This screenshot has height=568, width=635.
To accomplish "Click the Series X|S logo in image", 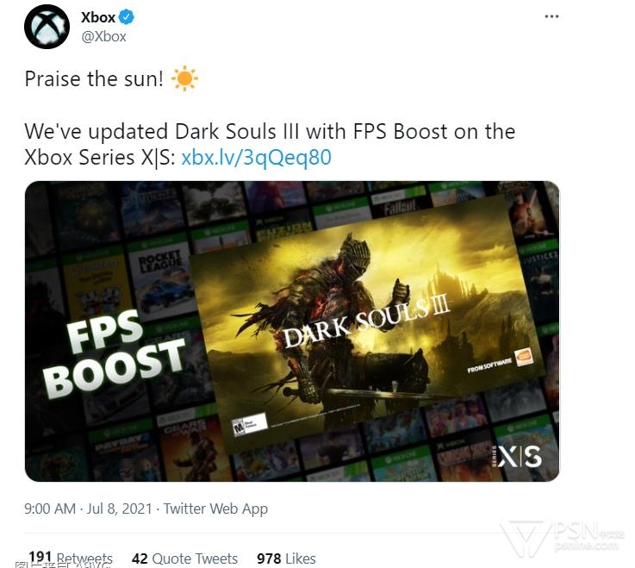I will 517,457.
